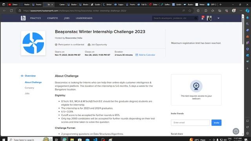Click the eye icon next to Overview

22,76
